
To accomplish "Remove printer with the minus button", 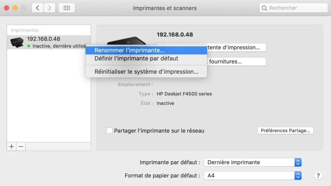I will point(21,147).
